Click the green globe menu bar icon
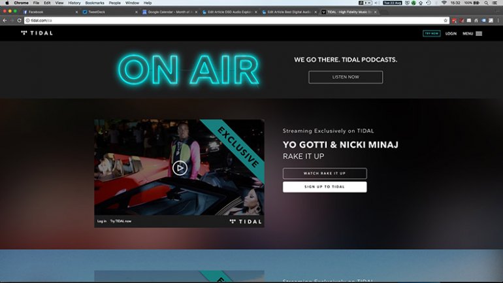Viewport: 503px width, 283px height. coord(414,3)
